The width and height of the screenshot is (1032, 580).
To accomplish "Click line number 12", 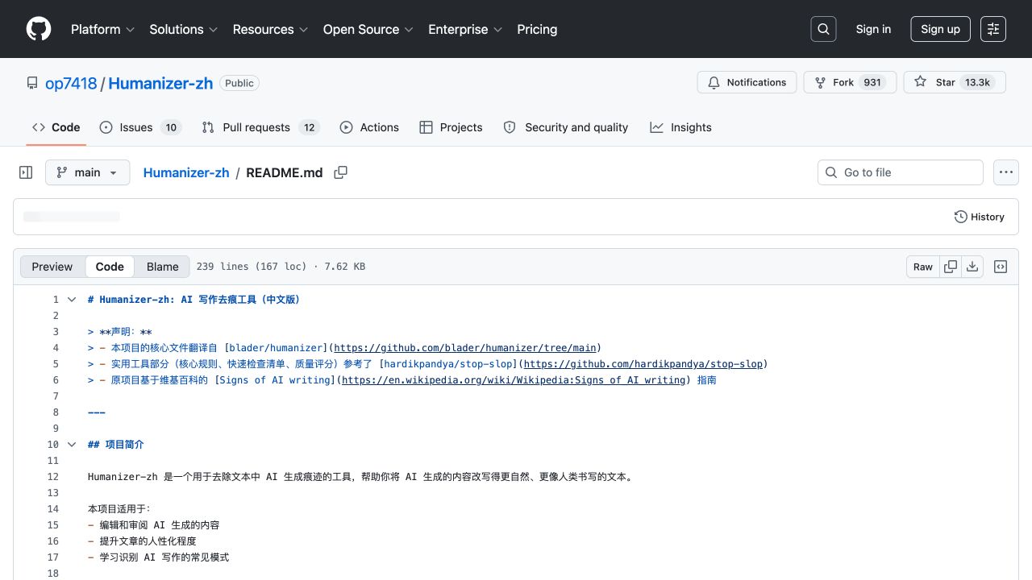I will click(x=52, y=477).
